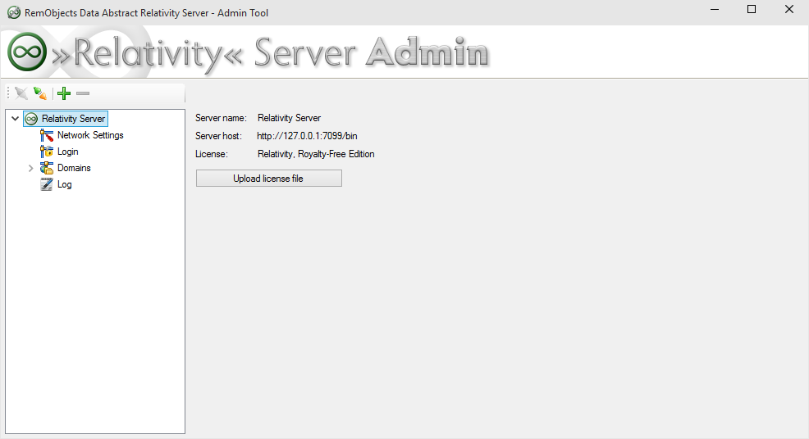Click the server name value Relativity Server
Viewport: 809px width, 439px height.
tap(289, 118)
